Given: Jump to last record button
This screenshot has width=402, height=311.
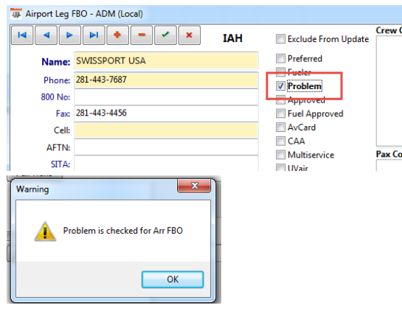Looking at the screenshot, I should 94,35.
